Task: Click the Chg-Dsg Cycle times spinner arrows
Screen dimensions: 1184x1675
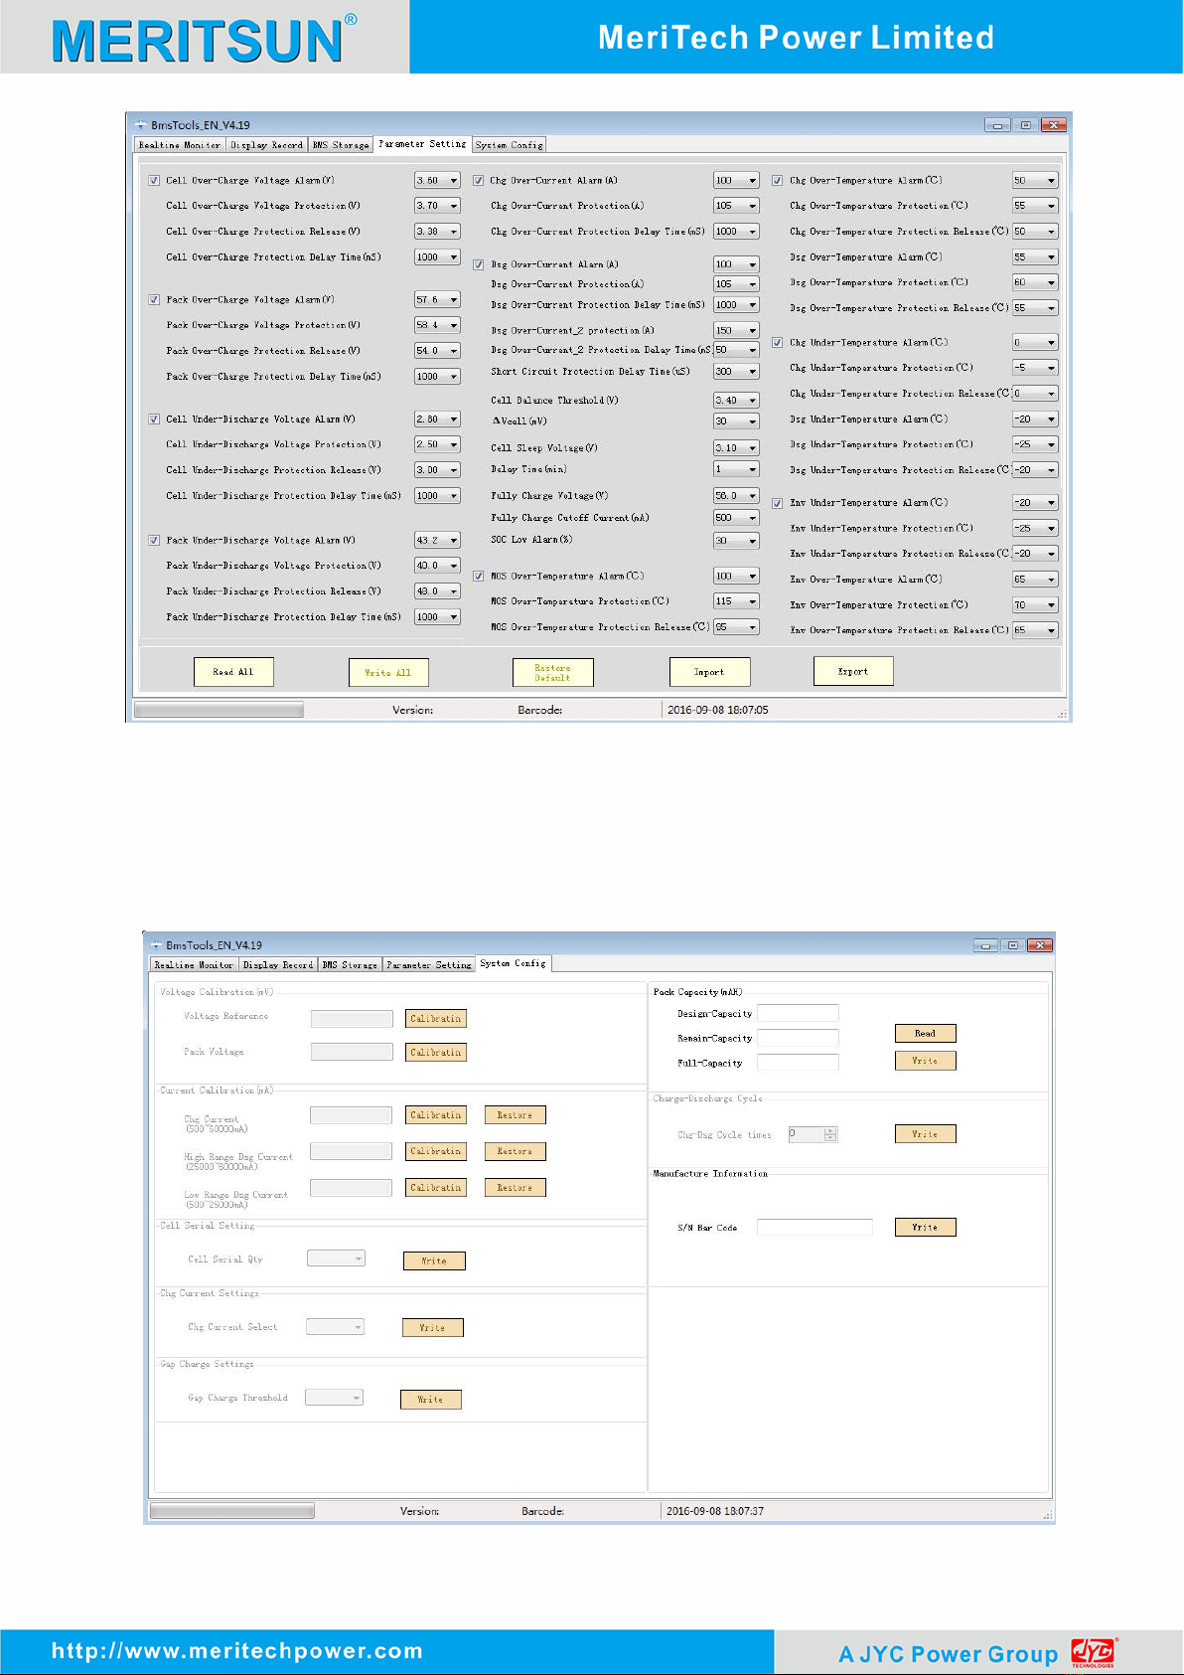Action: (830, 1134)
